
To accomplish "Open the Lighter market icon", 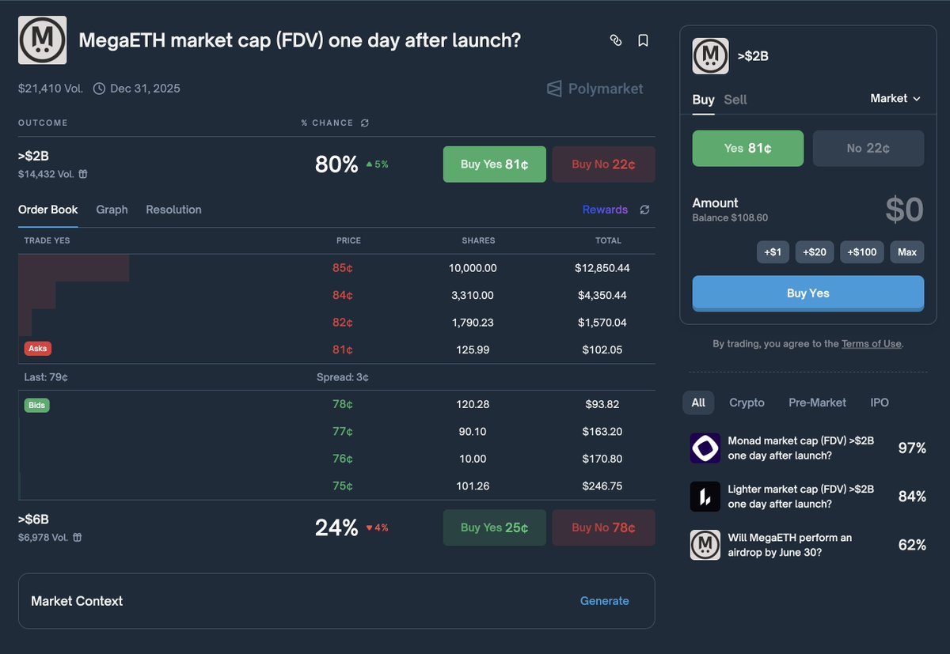I will click(x=705, y=497).
